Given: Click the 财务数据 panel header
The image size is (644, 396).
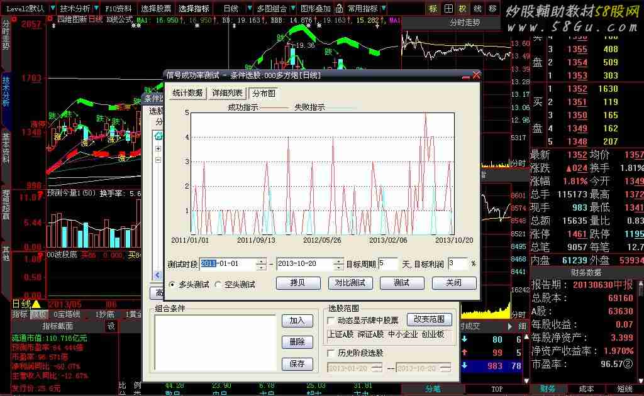Looking at the screenshot, I should [586, 272].
